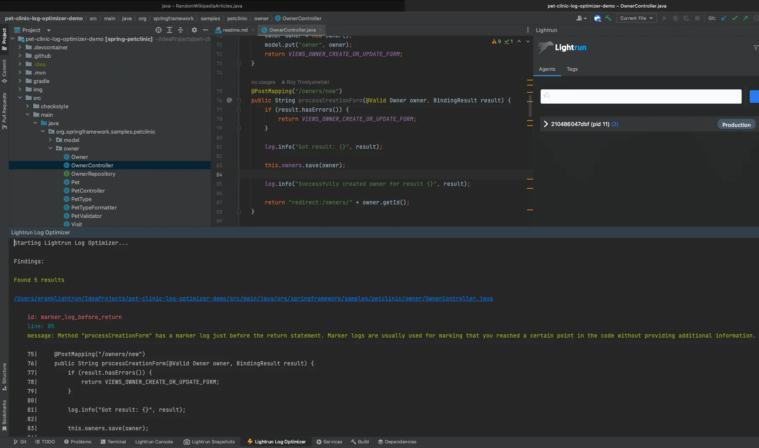Screen dimensions: 759x448
Task: Expand the model package in tree
Action: click(50, 140)
